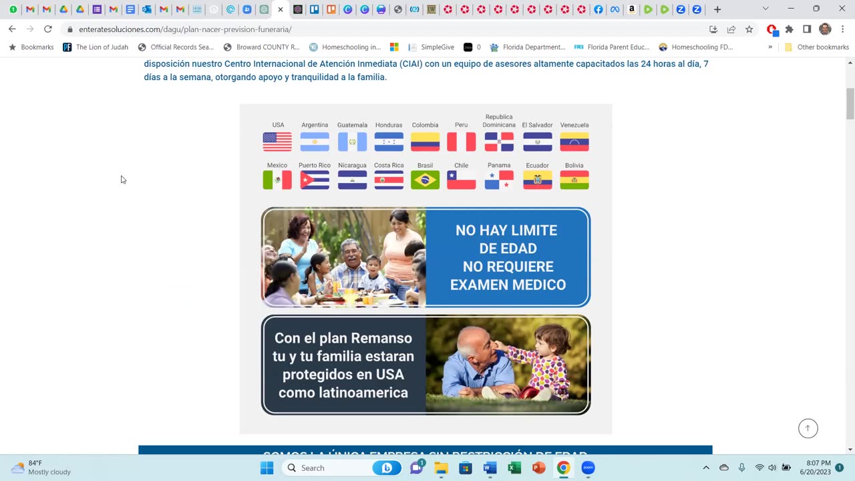Open Florida Department... bookmark

[x=528, y=47]
